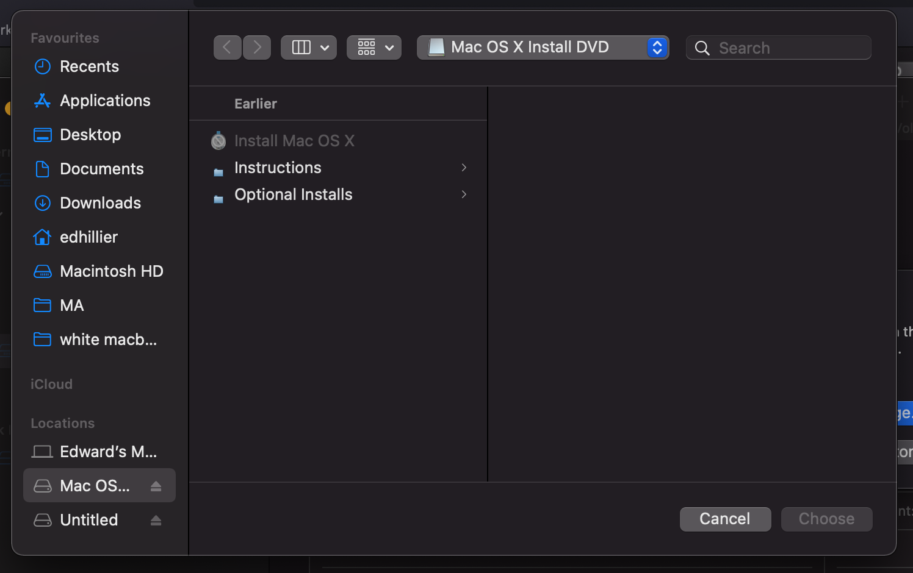This screenshot has width=913, height=573.
Task: Open the white macb... folder
Action: 99,340
